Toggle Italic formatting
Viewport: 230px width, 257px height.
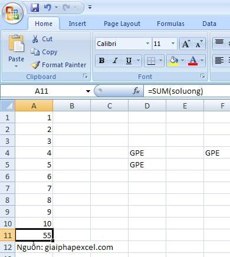(x=116, y=61)
